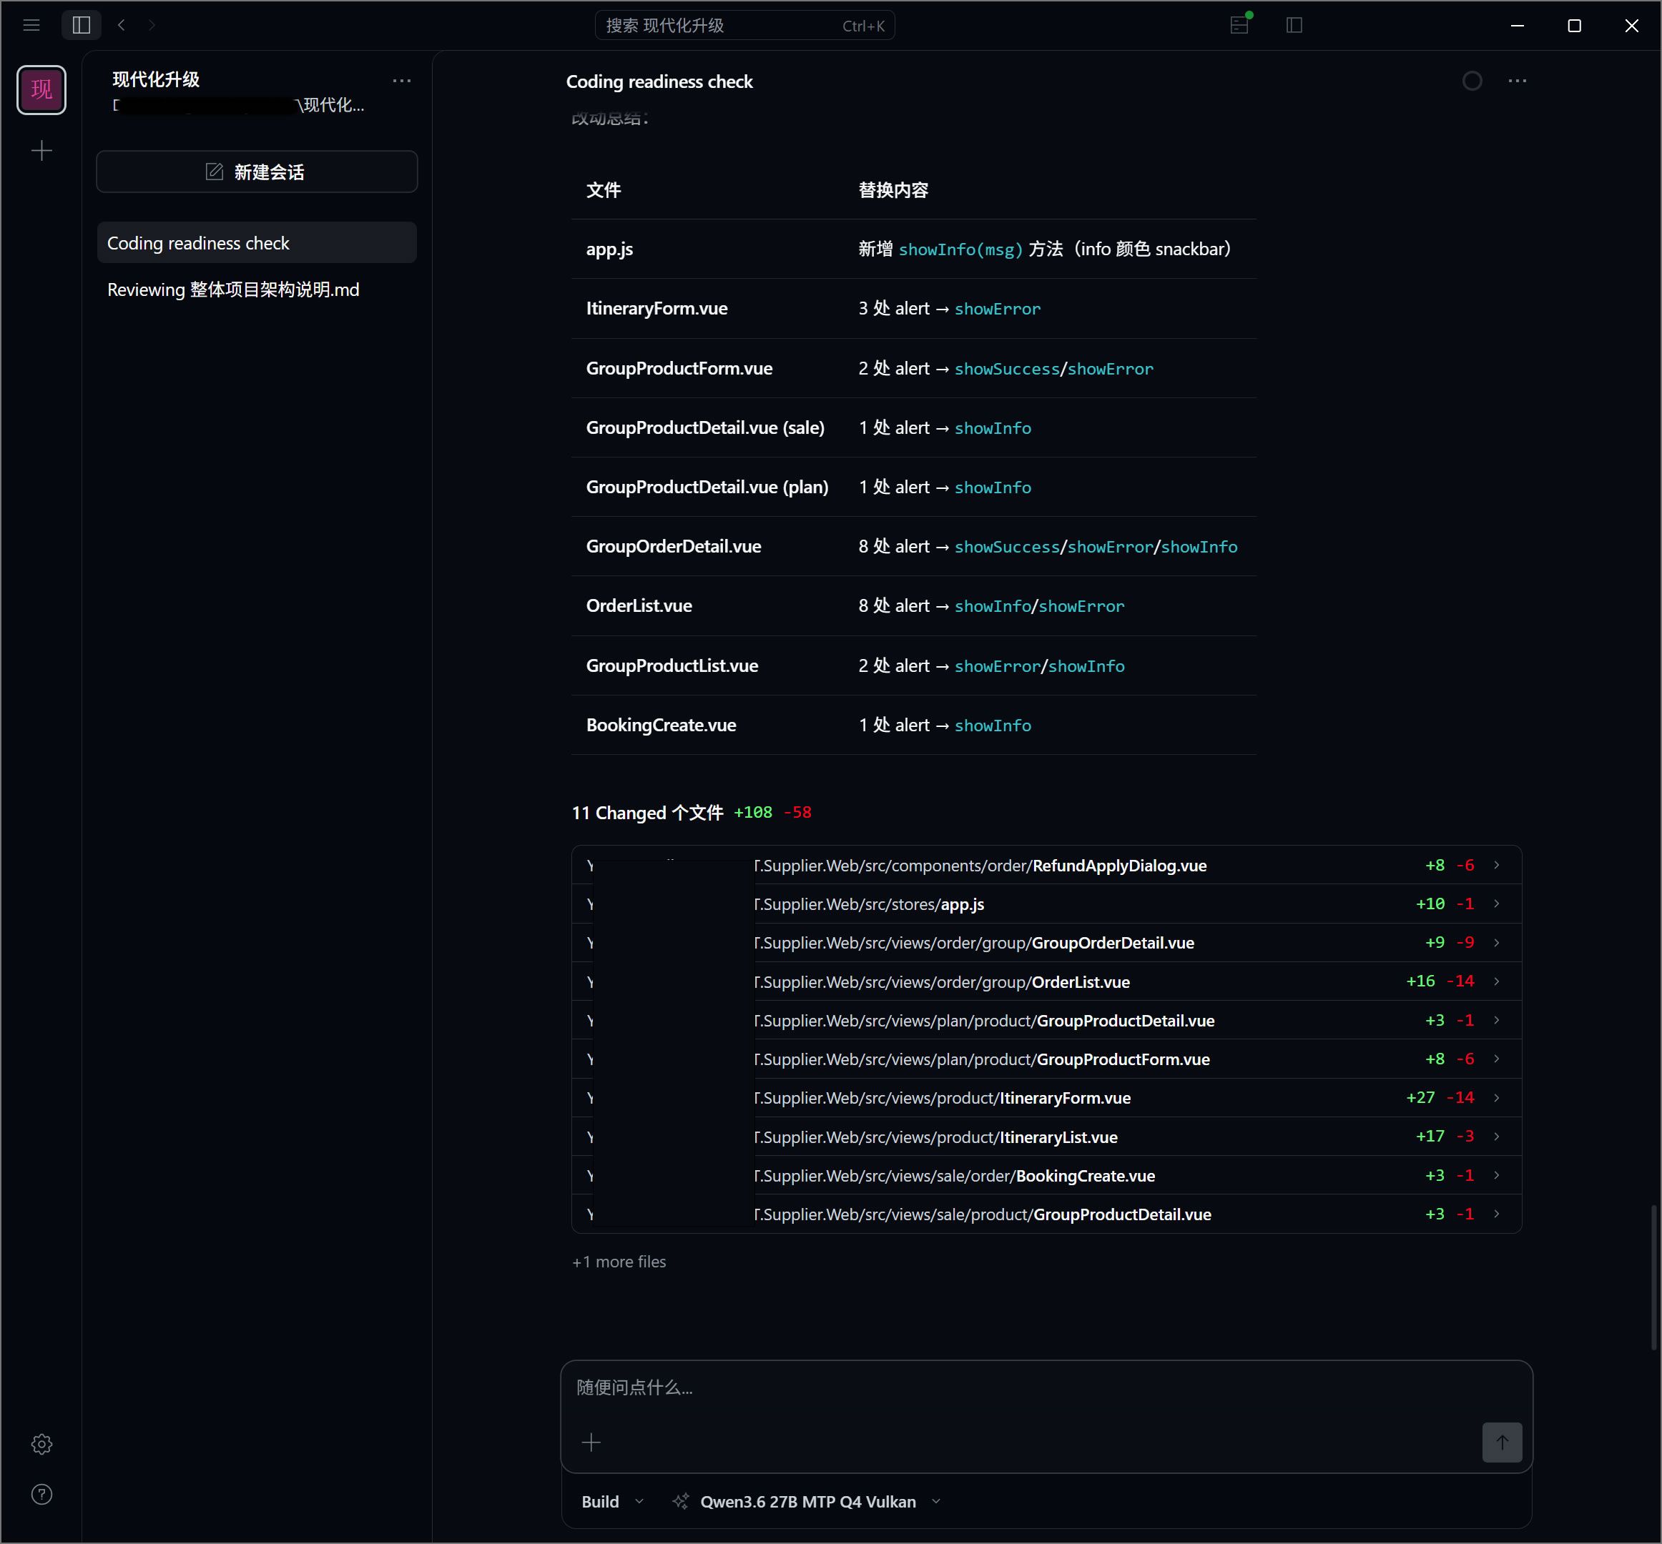Open project options three dots menu
The width and height of the screenshot is (1662, 1544).
(401, 81)
